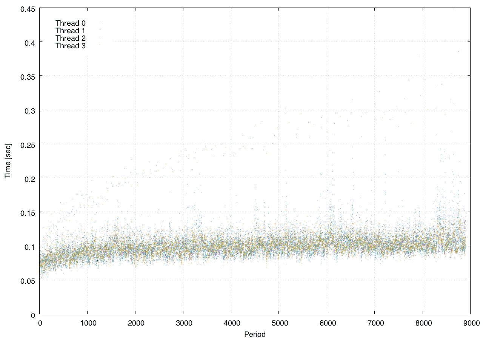
Task: Click the 0.45 y-axis tick label
Action: [28, 8]
